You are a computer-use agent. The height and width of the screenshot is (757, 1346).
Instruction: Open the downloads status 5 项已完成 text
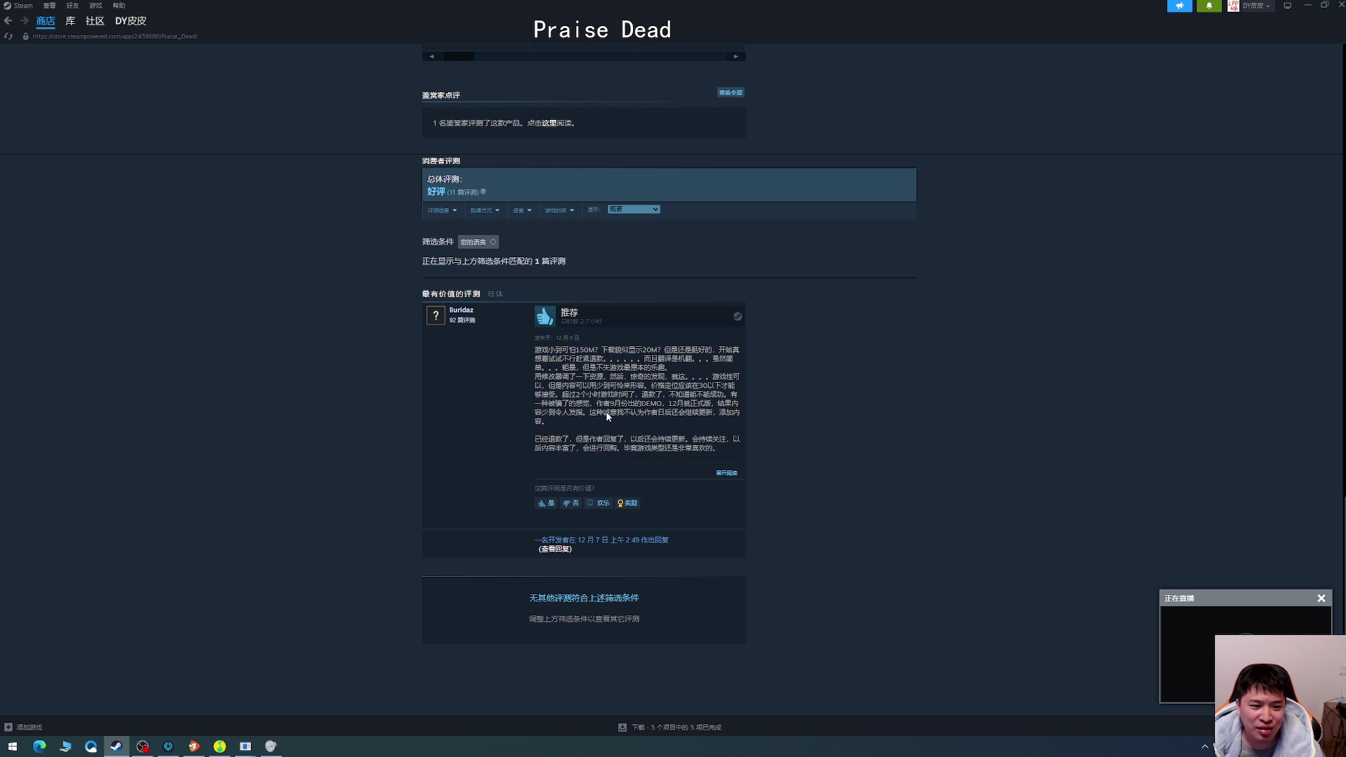tap(677, 728)
